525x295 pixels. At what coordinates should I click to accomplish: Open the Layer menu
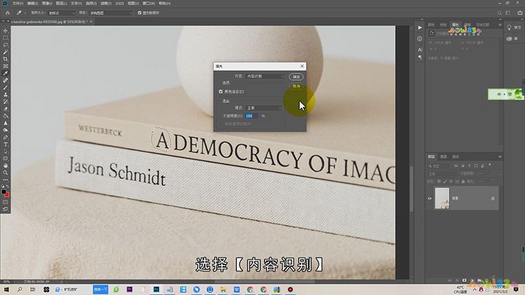click(x=61, y=3)
